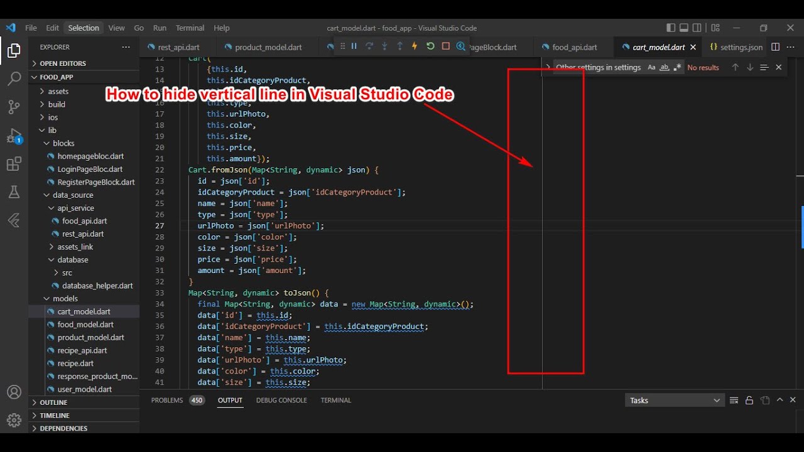This screenshot has width=804, height=452.
Task: Split the editor right
Action: pos(775,47)
